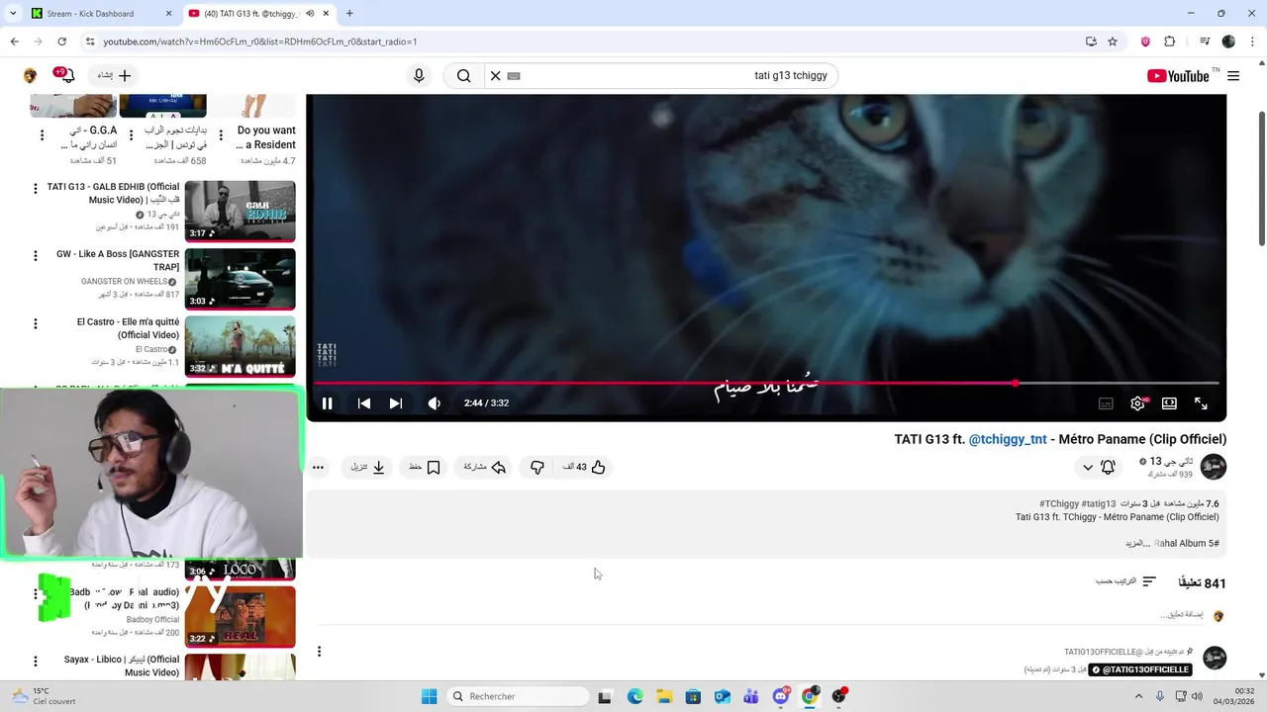Toggle subtitles/closed captions in player

point(1106,403)
